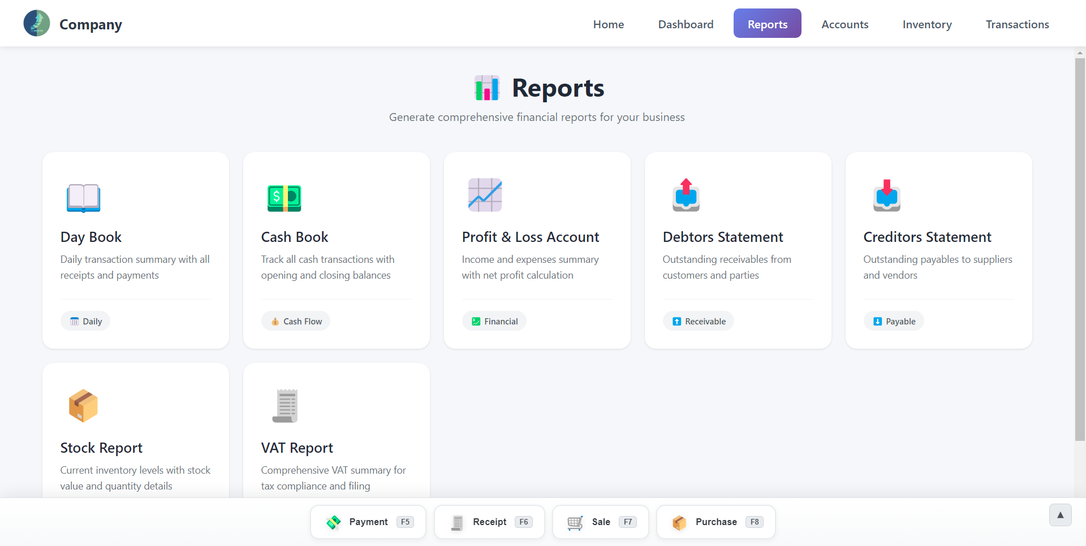
Task: Open the Day Book report title
Action: (x=91, y=237)
